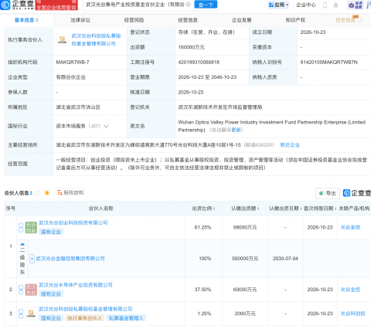The image size is (371, 329).
Task: Click the 光谷科创投 related product link
Action: coord(352,314)
